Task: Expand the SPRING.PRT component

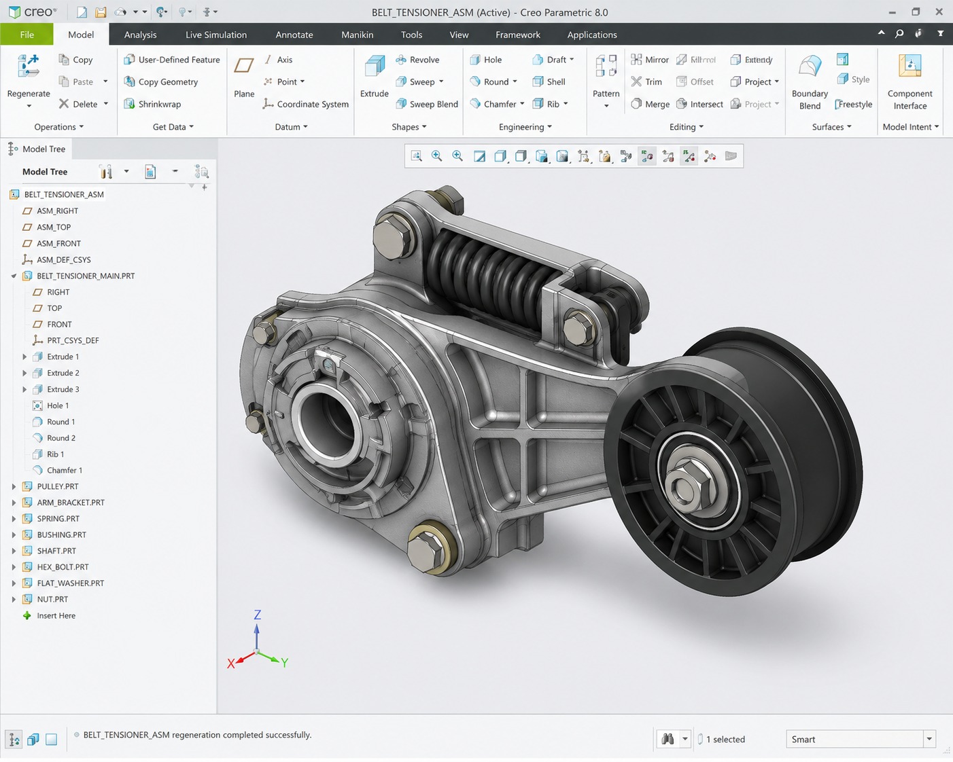Action: pyautogui.click(x=14, y=519)
